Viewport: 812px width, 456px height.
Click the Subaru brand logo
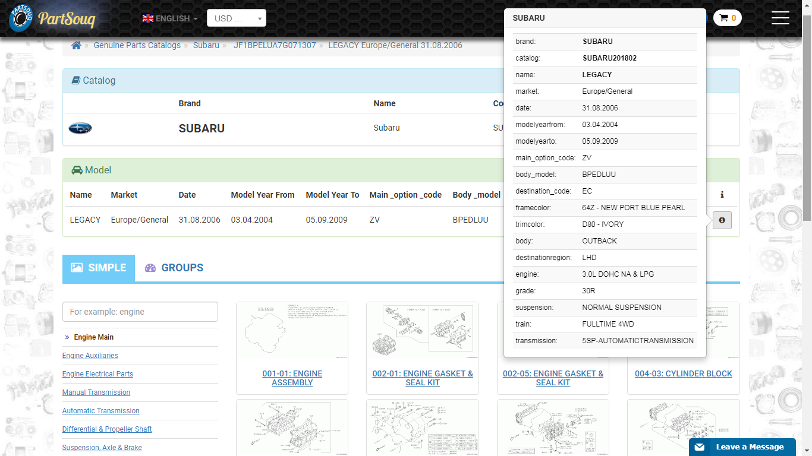tap(80, 128)
